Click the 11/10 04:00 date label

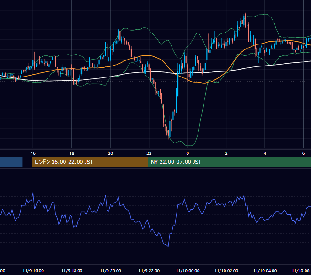tap(265, 270)
